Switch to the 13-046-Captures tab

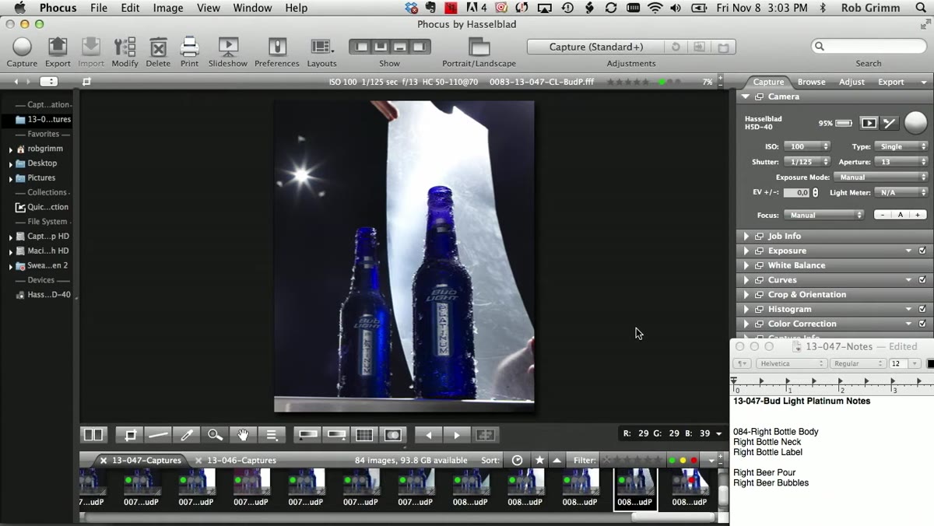coord(241,461)
